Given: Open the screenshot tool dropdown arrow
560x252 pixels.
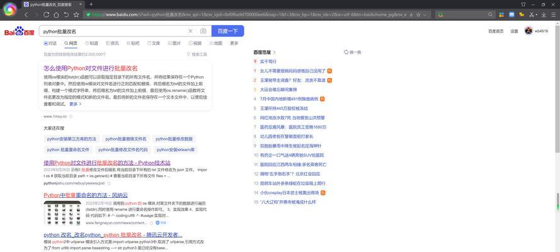Looking at the screenshot, I should pyautogui.click(x=537, y=15).
